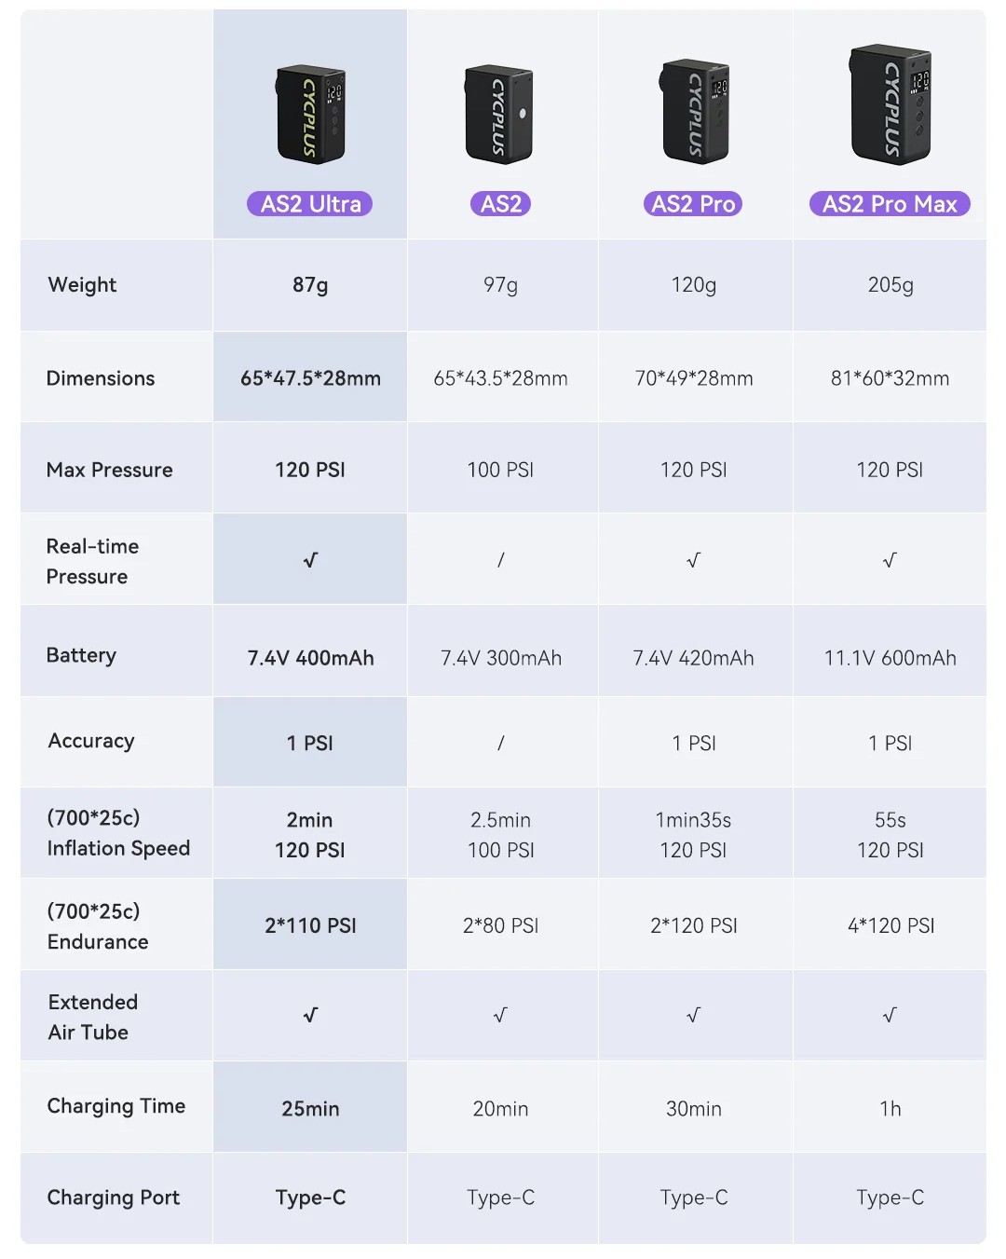
Task: Select the Charging Port row label
Action: point(114,1197)
